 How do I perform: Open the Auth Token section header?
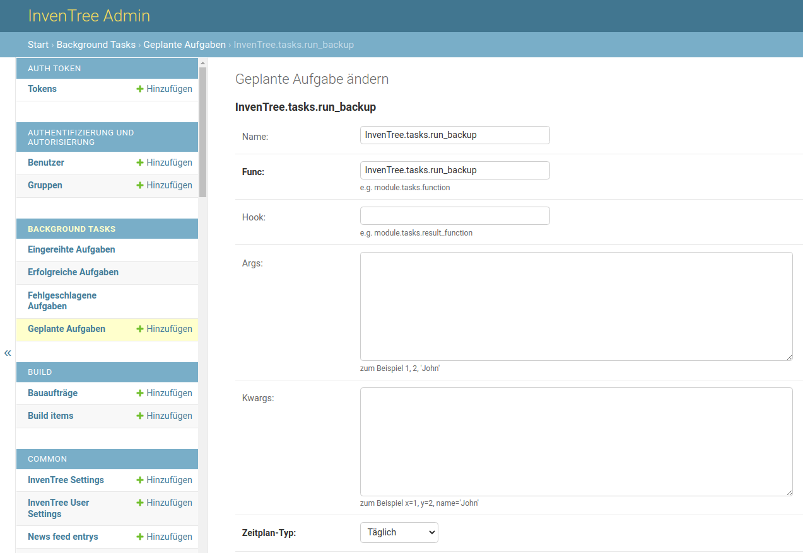pos(54,68)
